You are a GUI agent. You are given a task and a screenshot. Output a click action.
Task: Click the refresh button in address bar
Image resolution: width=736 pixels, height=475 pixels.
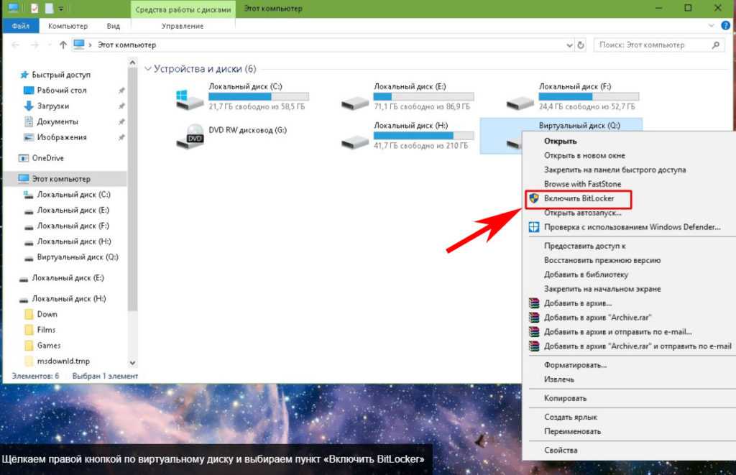pos(580,45)
